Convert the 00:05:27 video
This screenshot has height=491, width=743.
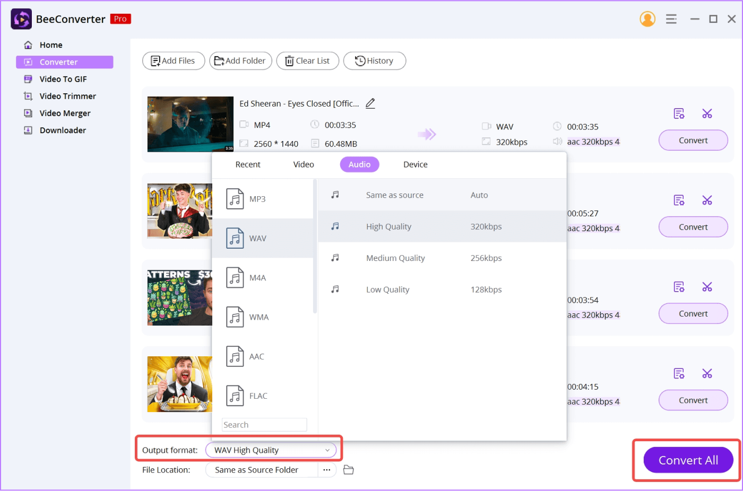(693, 227)
